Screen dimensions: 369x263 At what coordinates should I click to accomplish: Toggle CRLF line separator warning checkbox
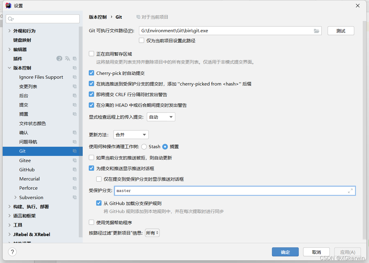click(92, 94)
